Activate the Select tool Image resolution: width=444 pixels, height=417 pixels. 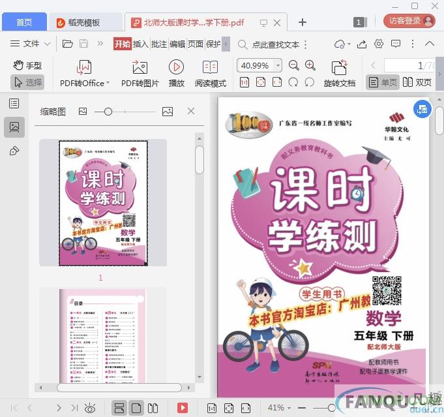click(28, 82)
